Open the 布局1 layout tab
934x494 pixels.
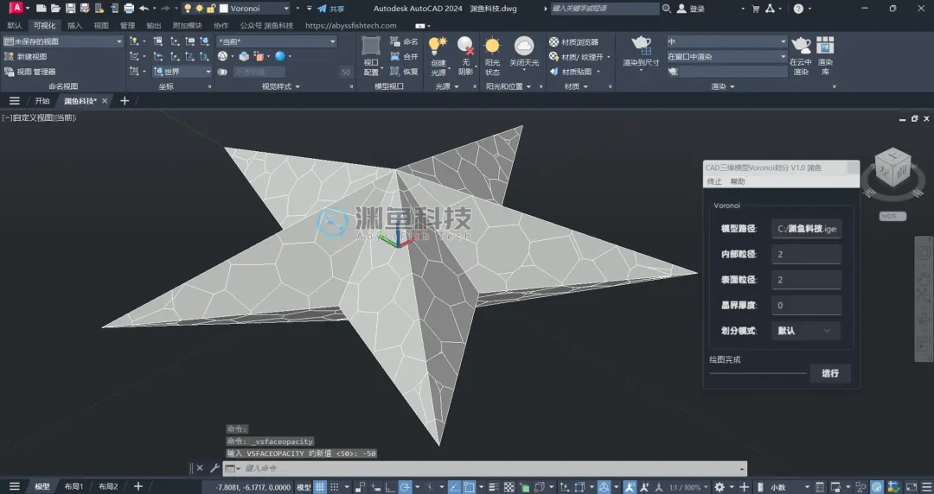[x=74, y=486]
